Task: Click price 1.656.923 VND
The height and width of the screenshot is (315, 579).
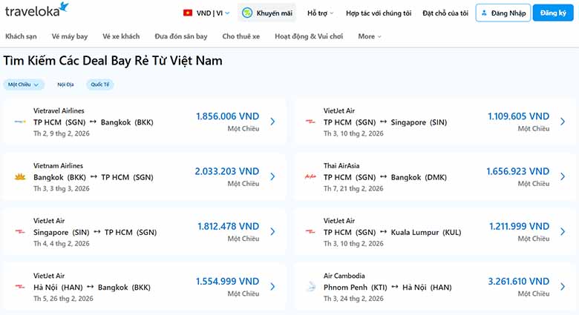Action: (517, 171)
